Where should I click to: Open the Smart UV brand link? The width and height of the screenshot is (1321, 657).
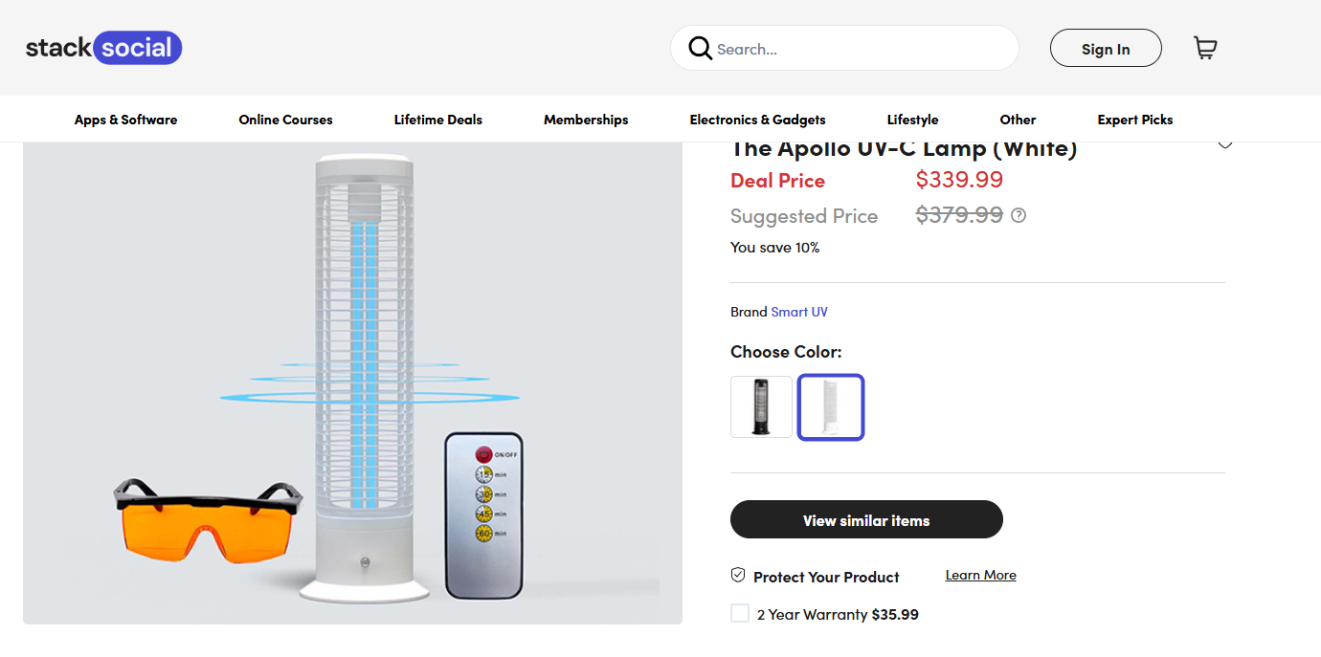point(799,312)
